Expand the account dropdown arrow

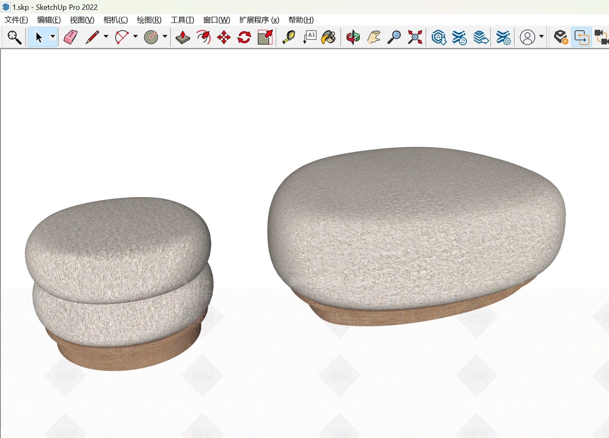click(541, 37)
